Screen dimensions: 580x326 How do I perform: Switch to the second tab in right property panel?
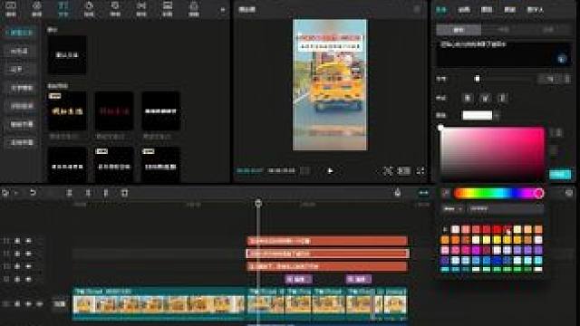pos(464,10)
